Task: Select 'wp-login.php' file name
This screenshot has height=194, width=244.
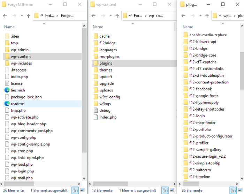Action: coord(22,171)
